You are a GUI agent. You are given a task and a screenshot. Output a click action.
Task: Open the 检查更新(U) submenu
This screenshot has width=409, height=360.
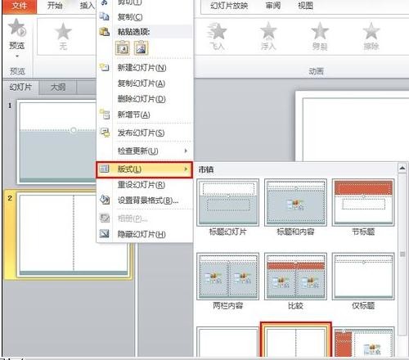[145, 151]
